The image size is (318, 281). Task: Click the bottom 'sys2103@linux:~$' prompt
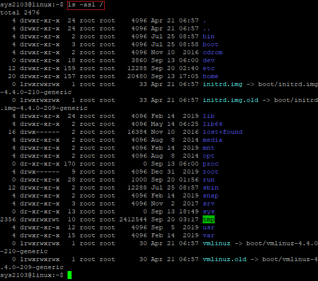[32, 275]
